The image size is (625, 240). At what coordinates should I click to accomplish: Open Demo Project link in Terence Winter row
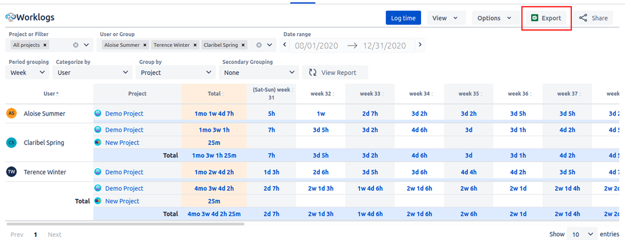124,172
